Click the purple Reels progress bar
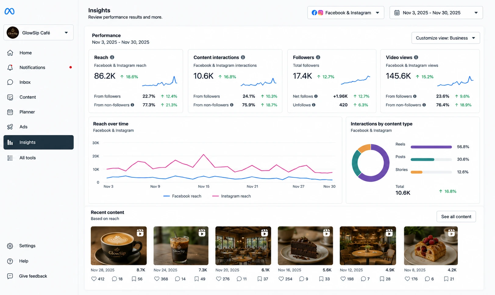This screenshot has width=495, height=295. pyautogui.click(x=431, y=147)
